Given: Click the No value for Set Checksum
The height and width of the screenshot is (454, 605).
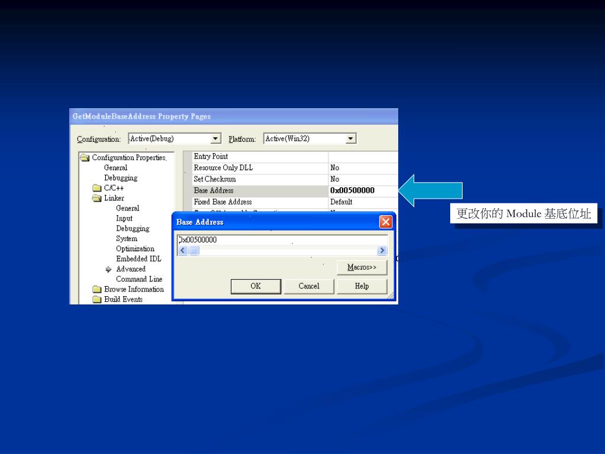Looking at the screenshot, I should (334, 179).
